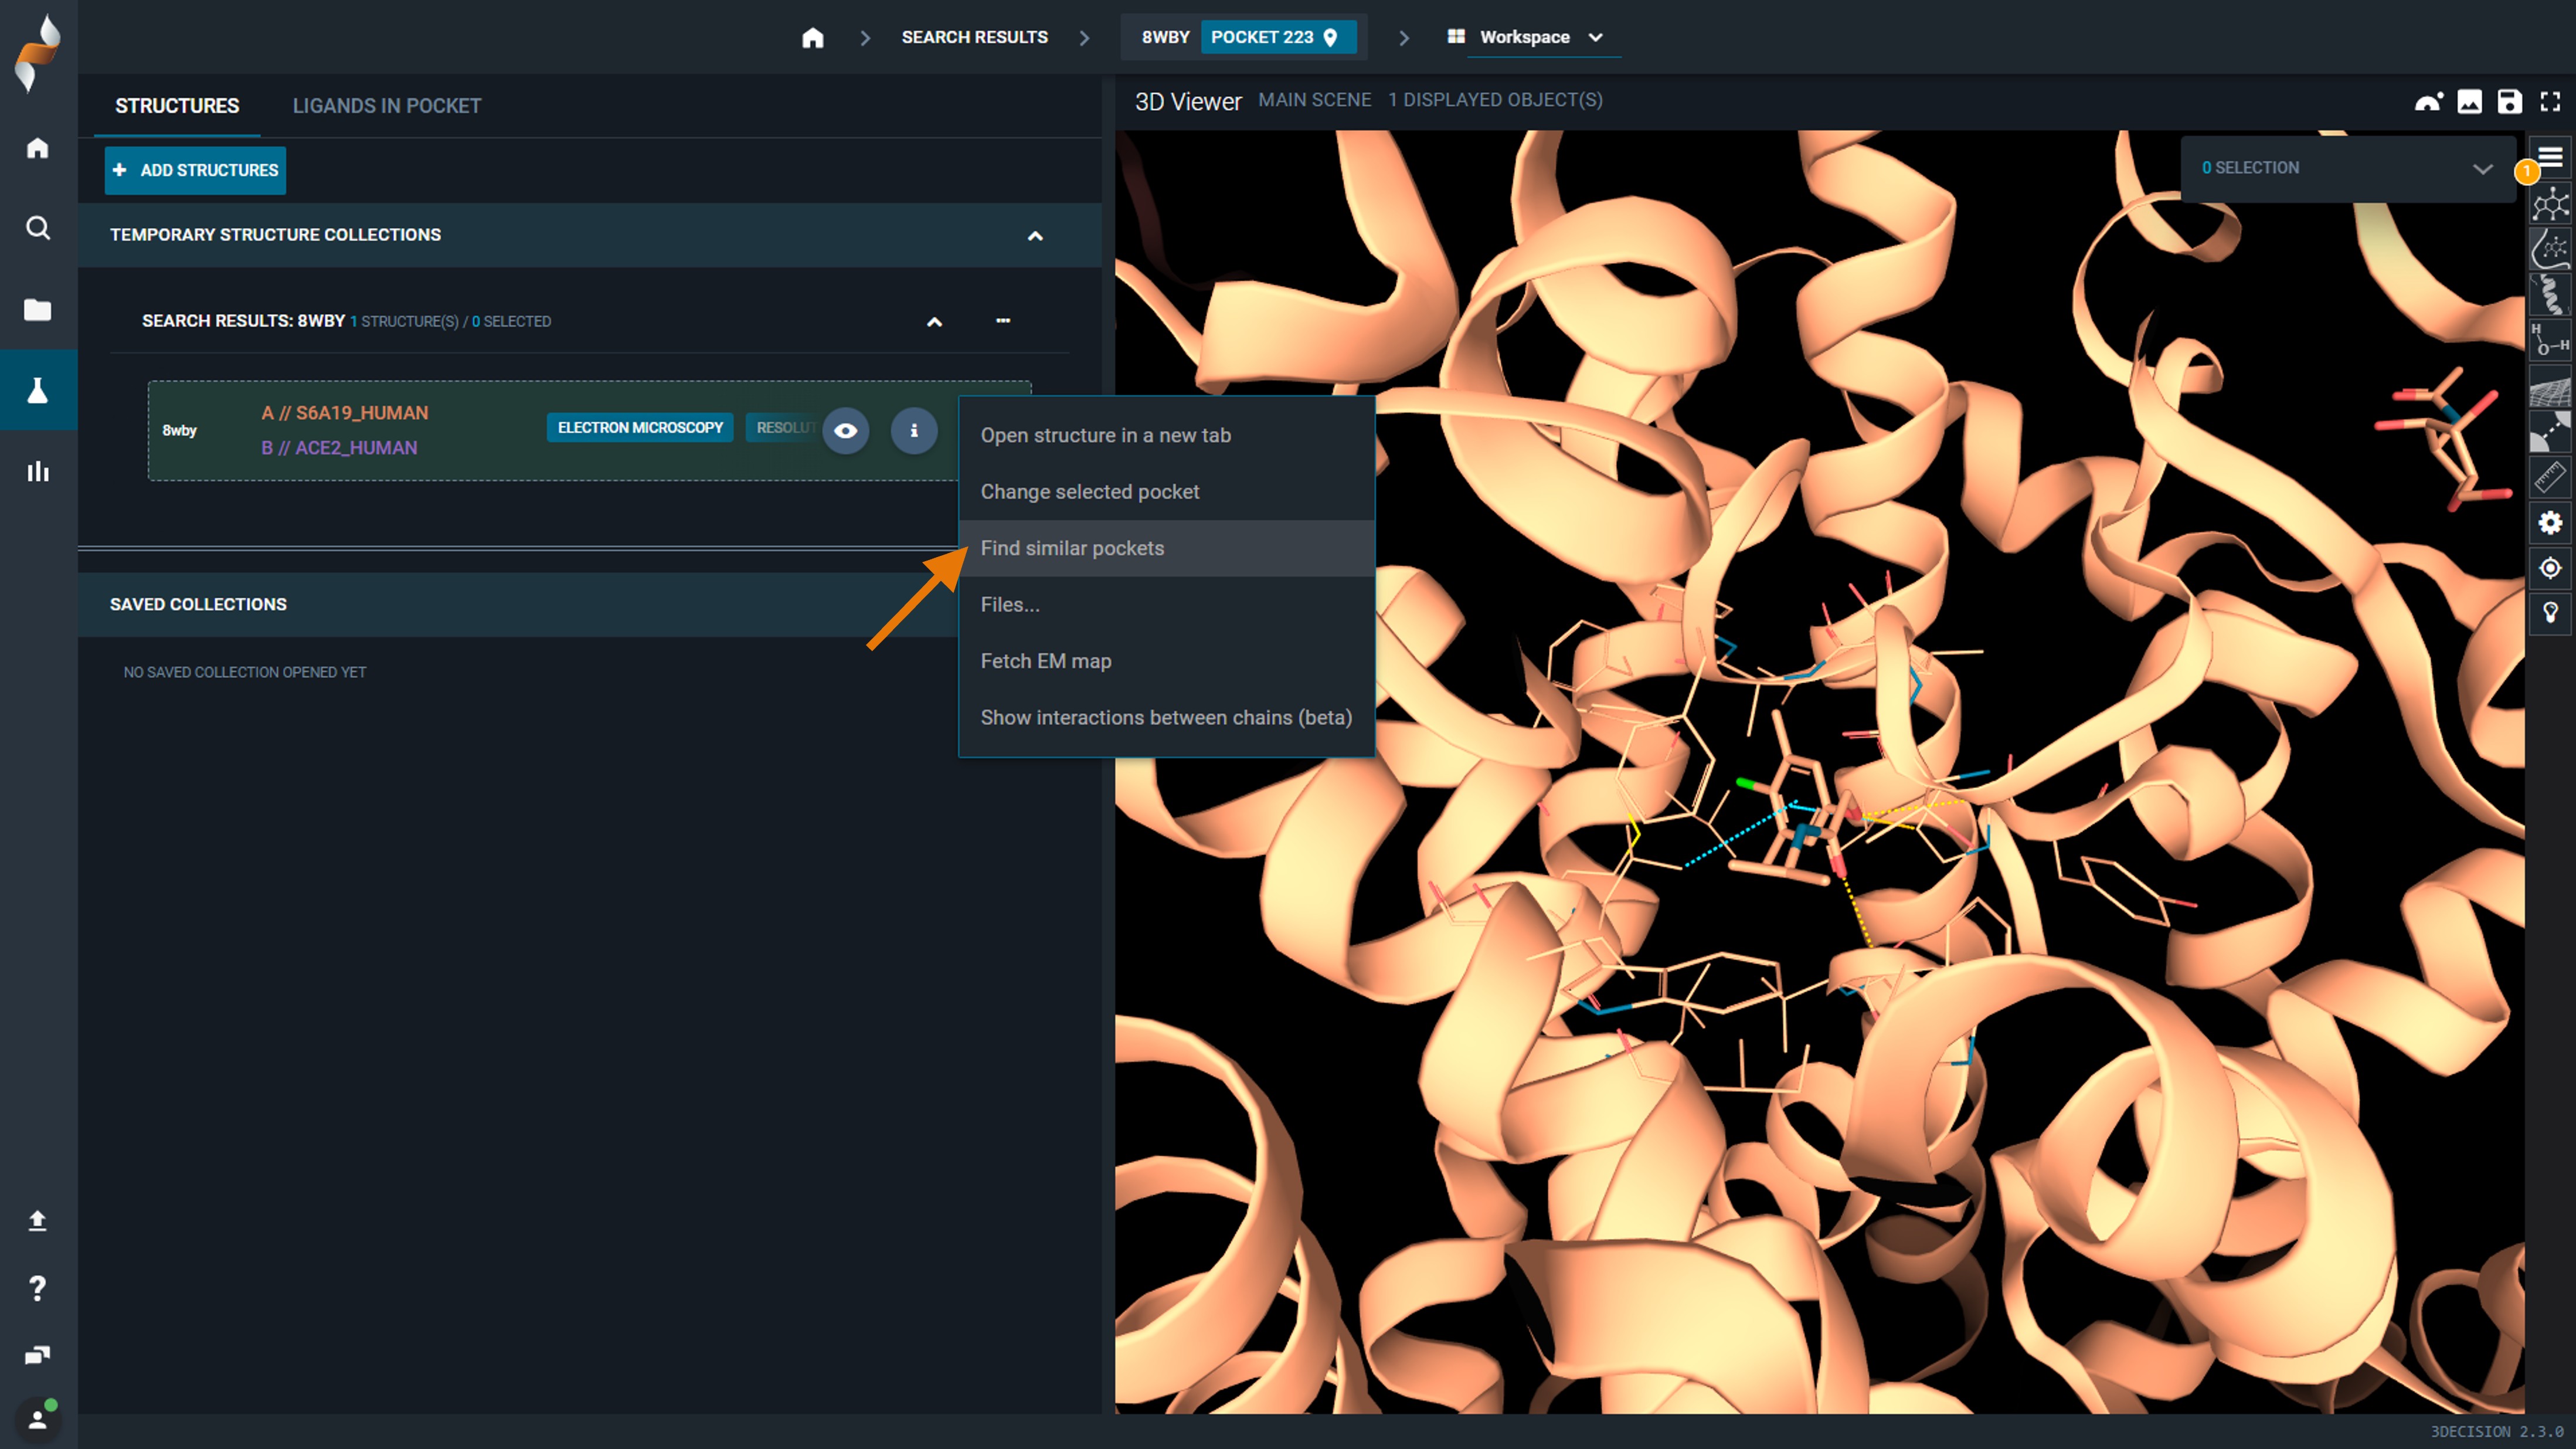Select Find similar pockets menu entry
Image resolution: width=2576 pixels, height=1449 pixels.
tap(1072, 548)
